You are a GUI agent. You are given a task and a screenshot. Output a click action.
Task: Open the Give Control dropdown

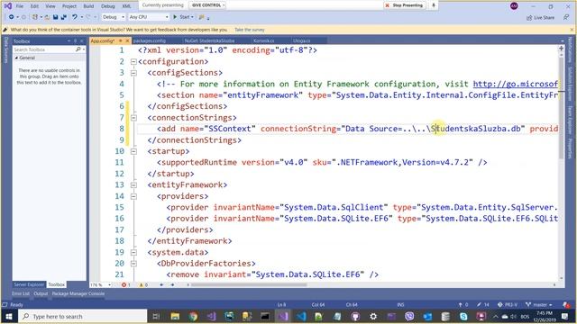click(x=207, y=5)
